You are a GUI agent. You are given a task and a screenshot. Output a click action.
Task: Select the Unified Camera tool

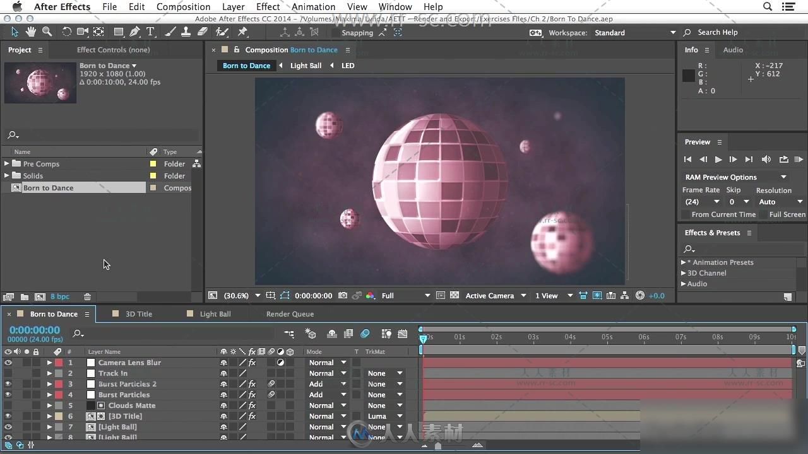83,32
